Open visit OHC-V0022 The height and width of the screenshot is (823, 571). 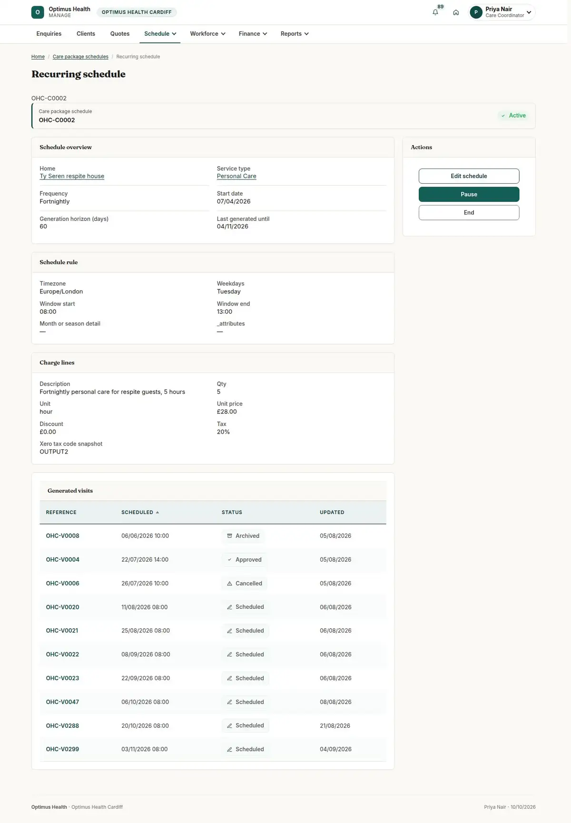point(62,654)
